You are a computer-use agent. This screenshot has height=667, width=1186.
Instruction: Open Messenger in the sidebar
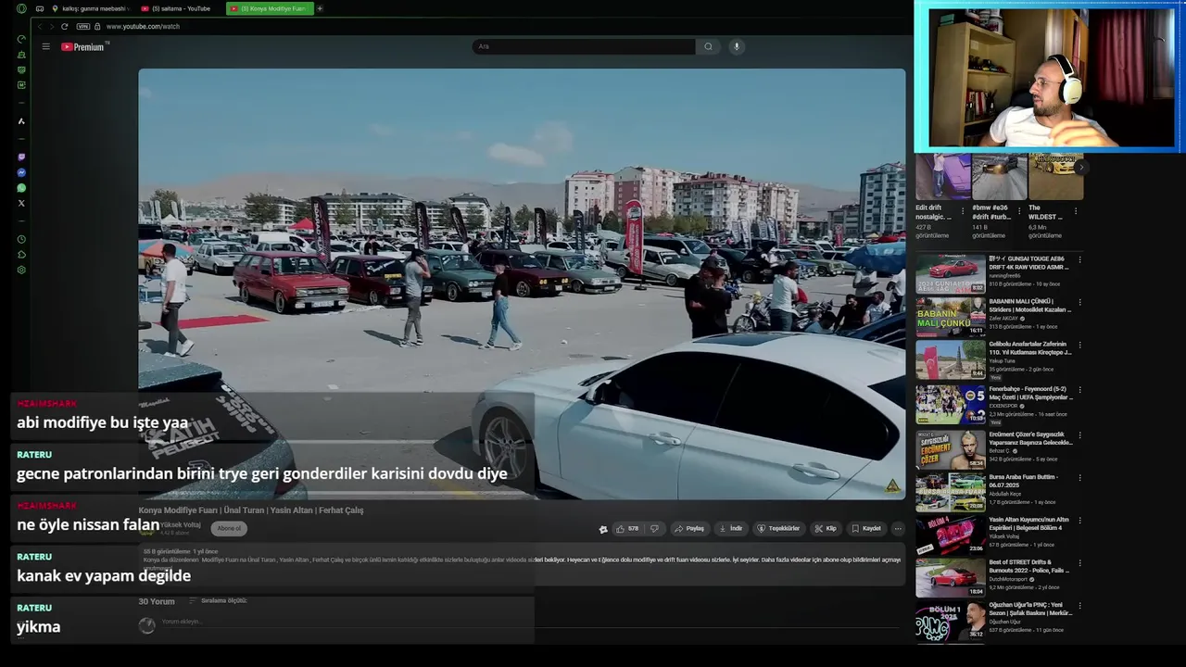pos(21,172)
